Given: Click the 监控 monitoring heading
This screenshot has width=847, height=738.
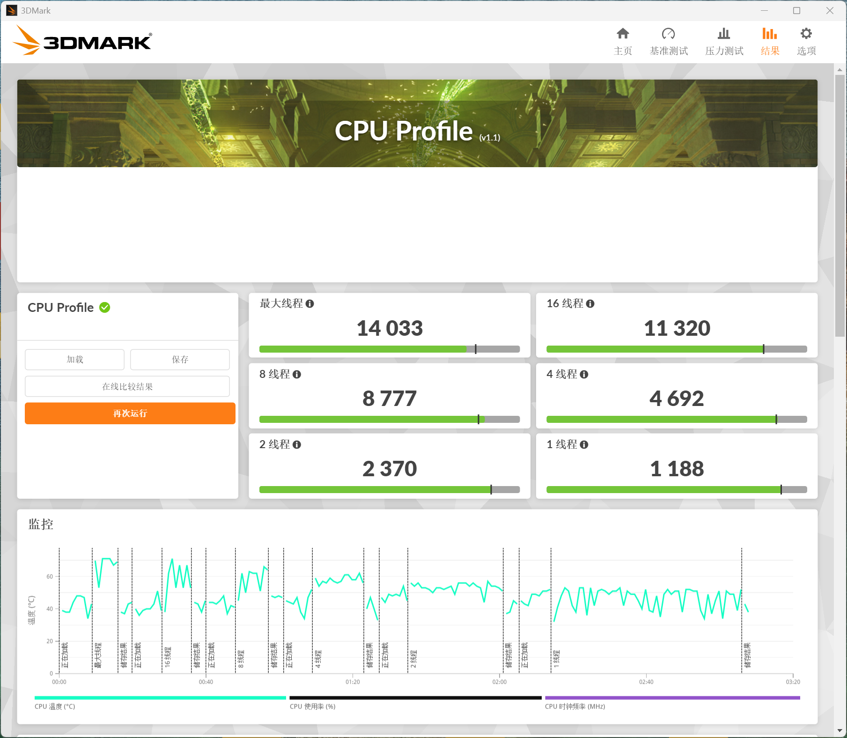Looking at the screenshot, I should click(41, 524).
